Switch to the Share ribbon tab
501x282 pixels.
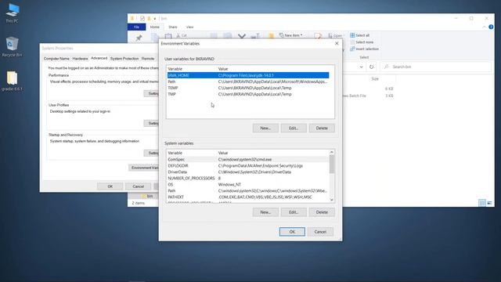[173, 27]
